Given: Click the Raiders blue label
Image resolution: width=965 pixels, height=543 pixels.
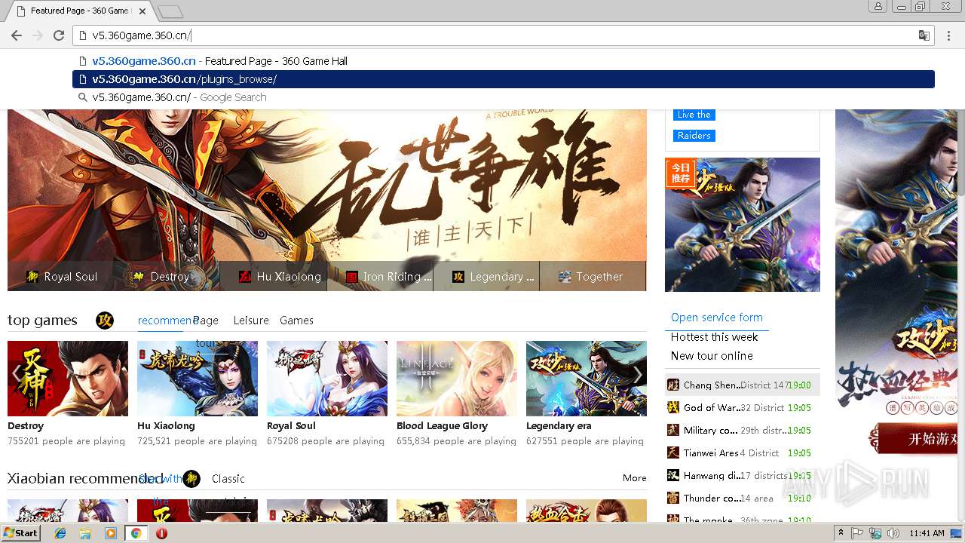Looking at the screenshot, I should [694, 136].
